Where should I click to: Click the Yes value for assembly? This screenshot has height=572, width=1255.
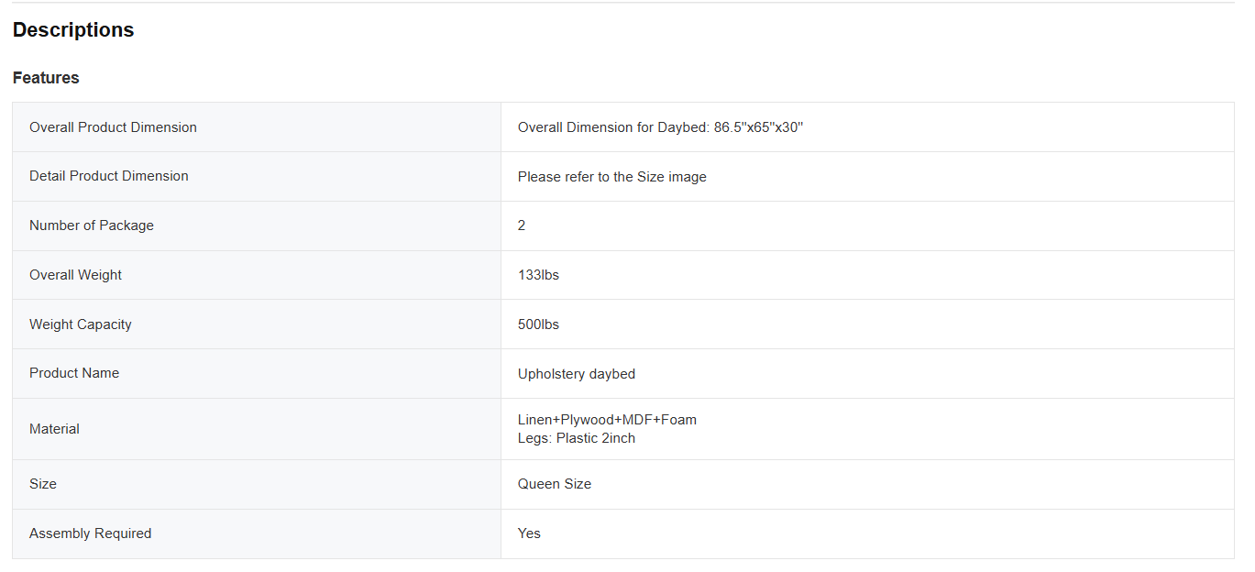[x=529, y=533]
